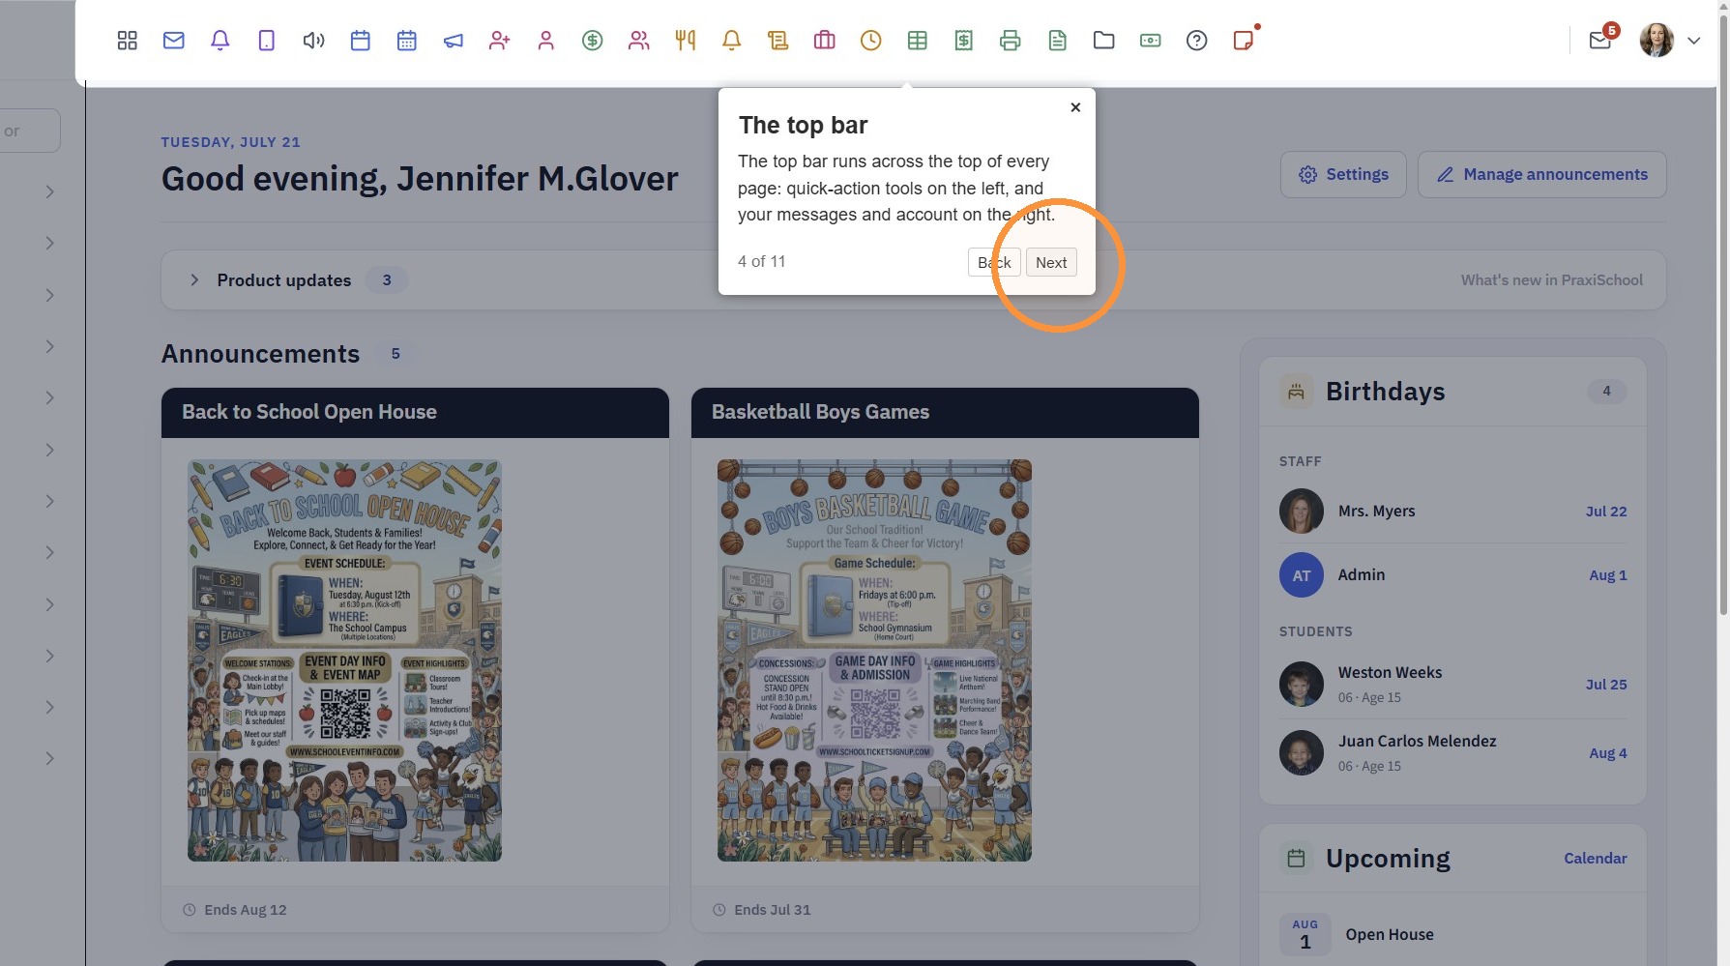Image resolution: width=1730 pixels, height=966 pixels.
Task: Click the "Ends Jul 31" label
Action: tap(773, 910)
